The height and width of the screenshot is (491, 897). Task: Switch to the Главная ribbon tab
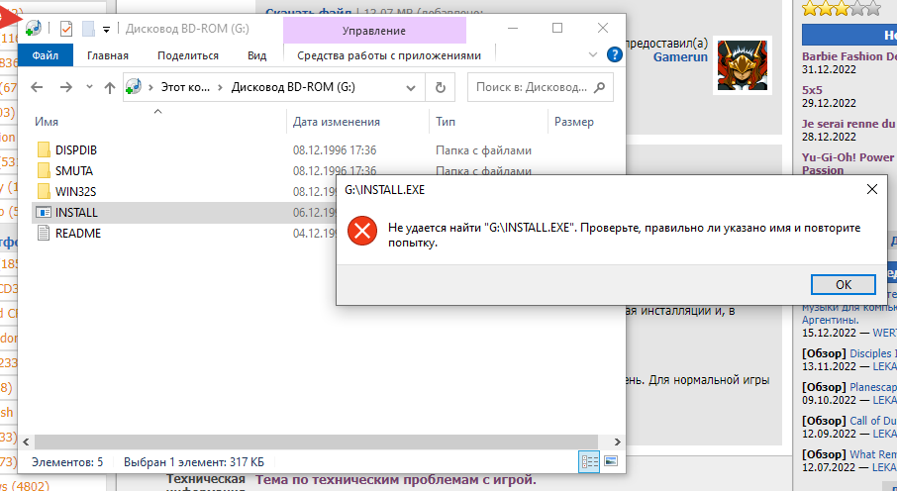[108, 55]
